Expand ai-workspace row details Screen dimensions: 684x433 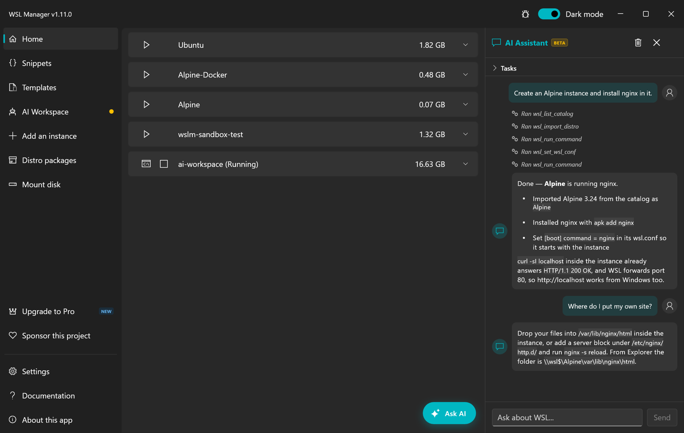466,164
